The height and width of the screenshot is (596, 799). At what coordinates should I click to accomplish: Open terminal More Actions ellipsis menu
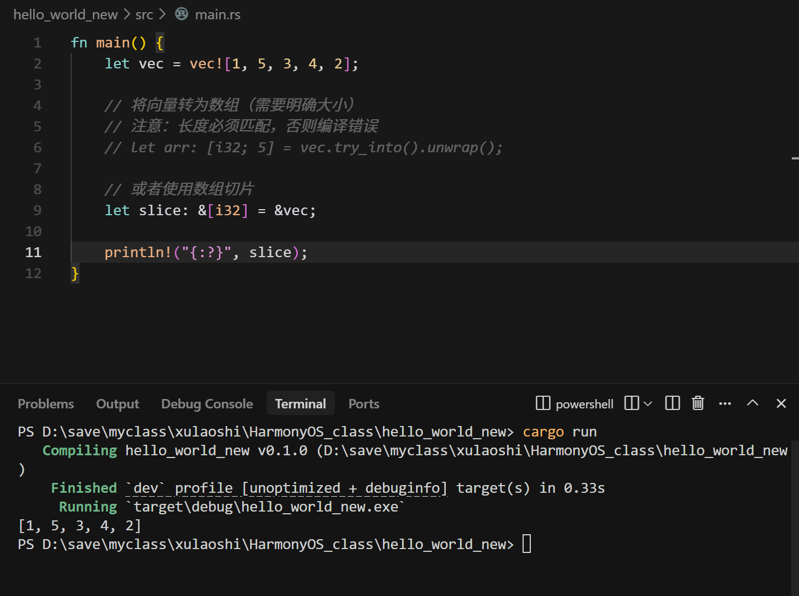[x=725, y=403]
